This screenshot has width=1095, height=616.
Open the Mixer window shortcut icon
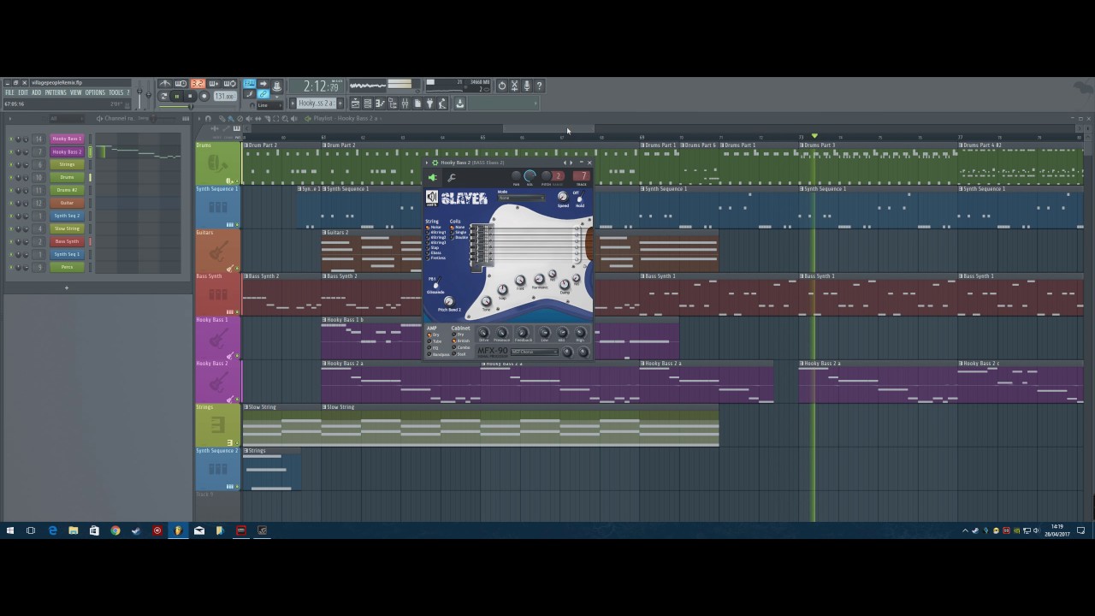405,104
